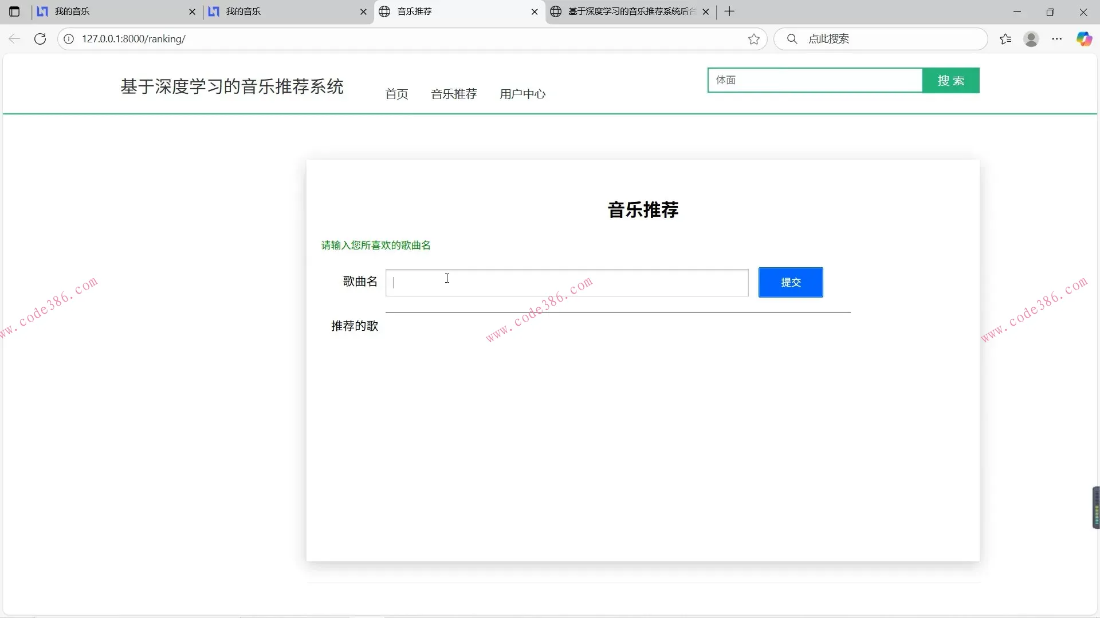Image resolution: width=1100 pixels, height=618 pixels.
Task: Click the back navigation arrow
Action: pyautogui.click(x=14, y=39)
